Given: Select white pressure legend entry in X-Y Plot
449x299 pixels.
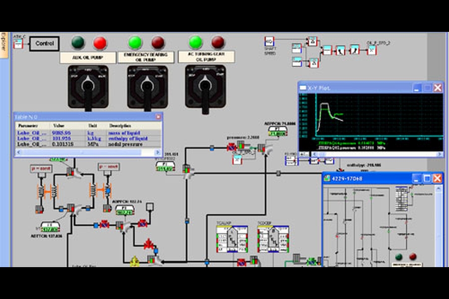Looking at the screenshot, I should click(x=352, y=148).
